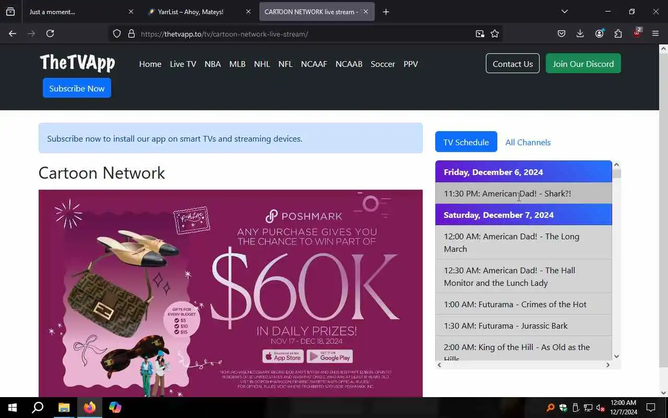Open NBA navigation link
Screen dimensions: 668x418
(x=213, y=64)
